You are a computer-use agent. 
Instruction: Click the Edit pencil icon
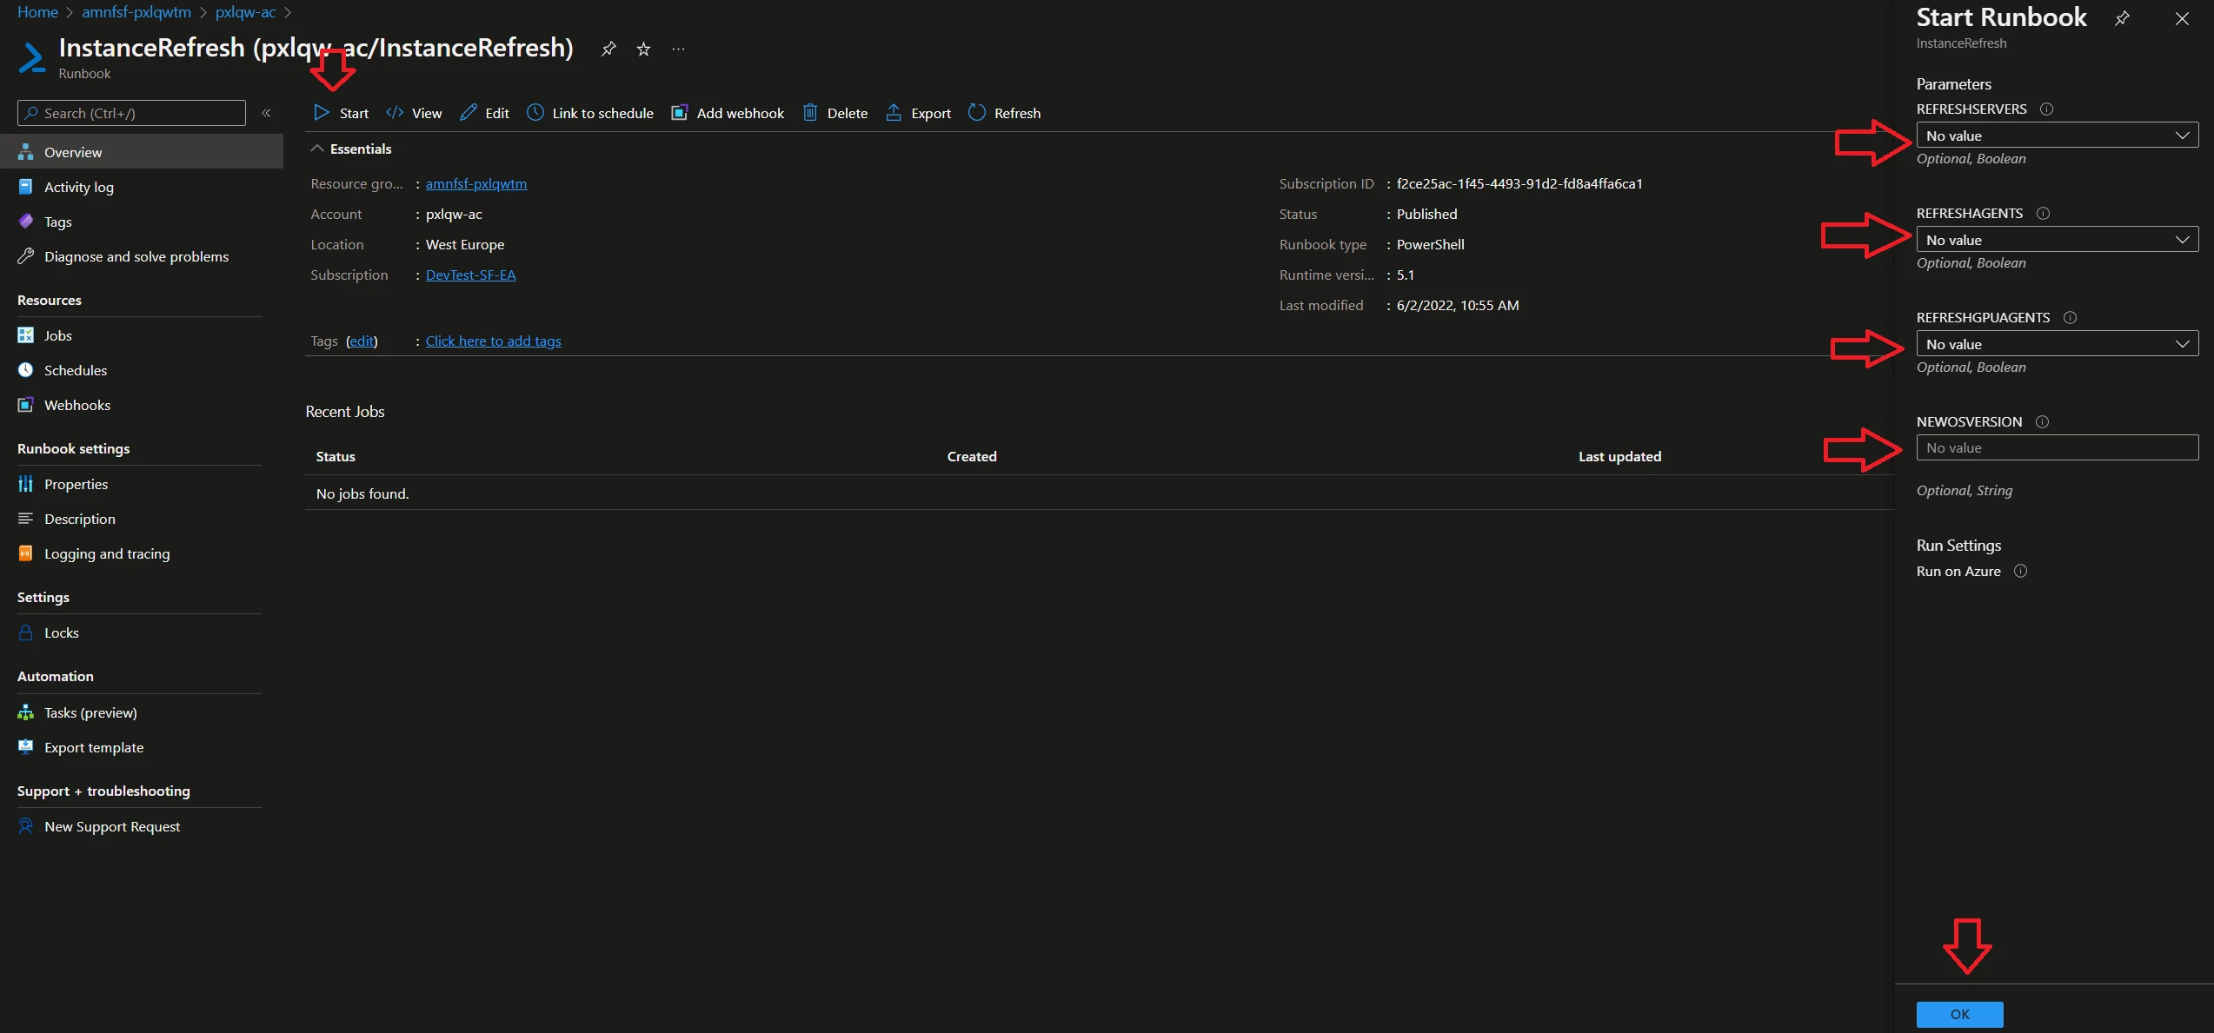click(469, 113)
